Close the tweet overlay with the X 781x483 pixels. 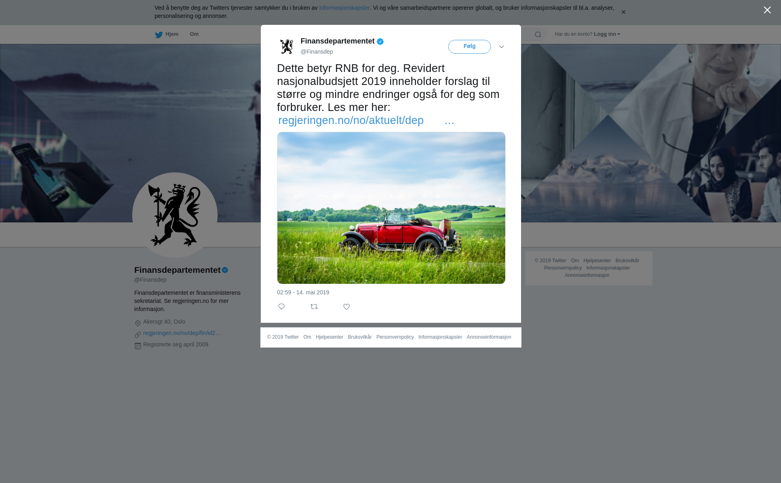click(x=767, y=10)
